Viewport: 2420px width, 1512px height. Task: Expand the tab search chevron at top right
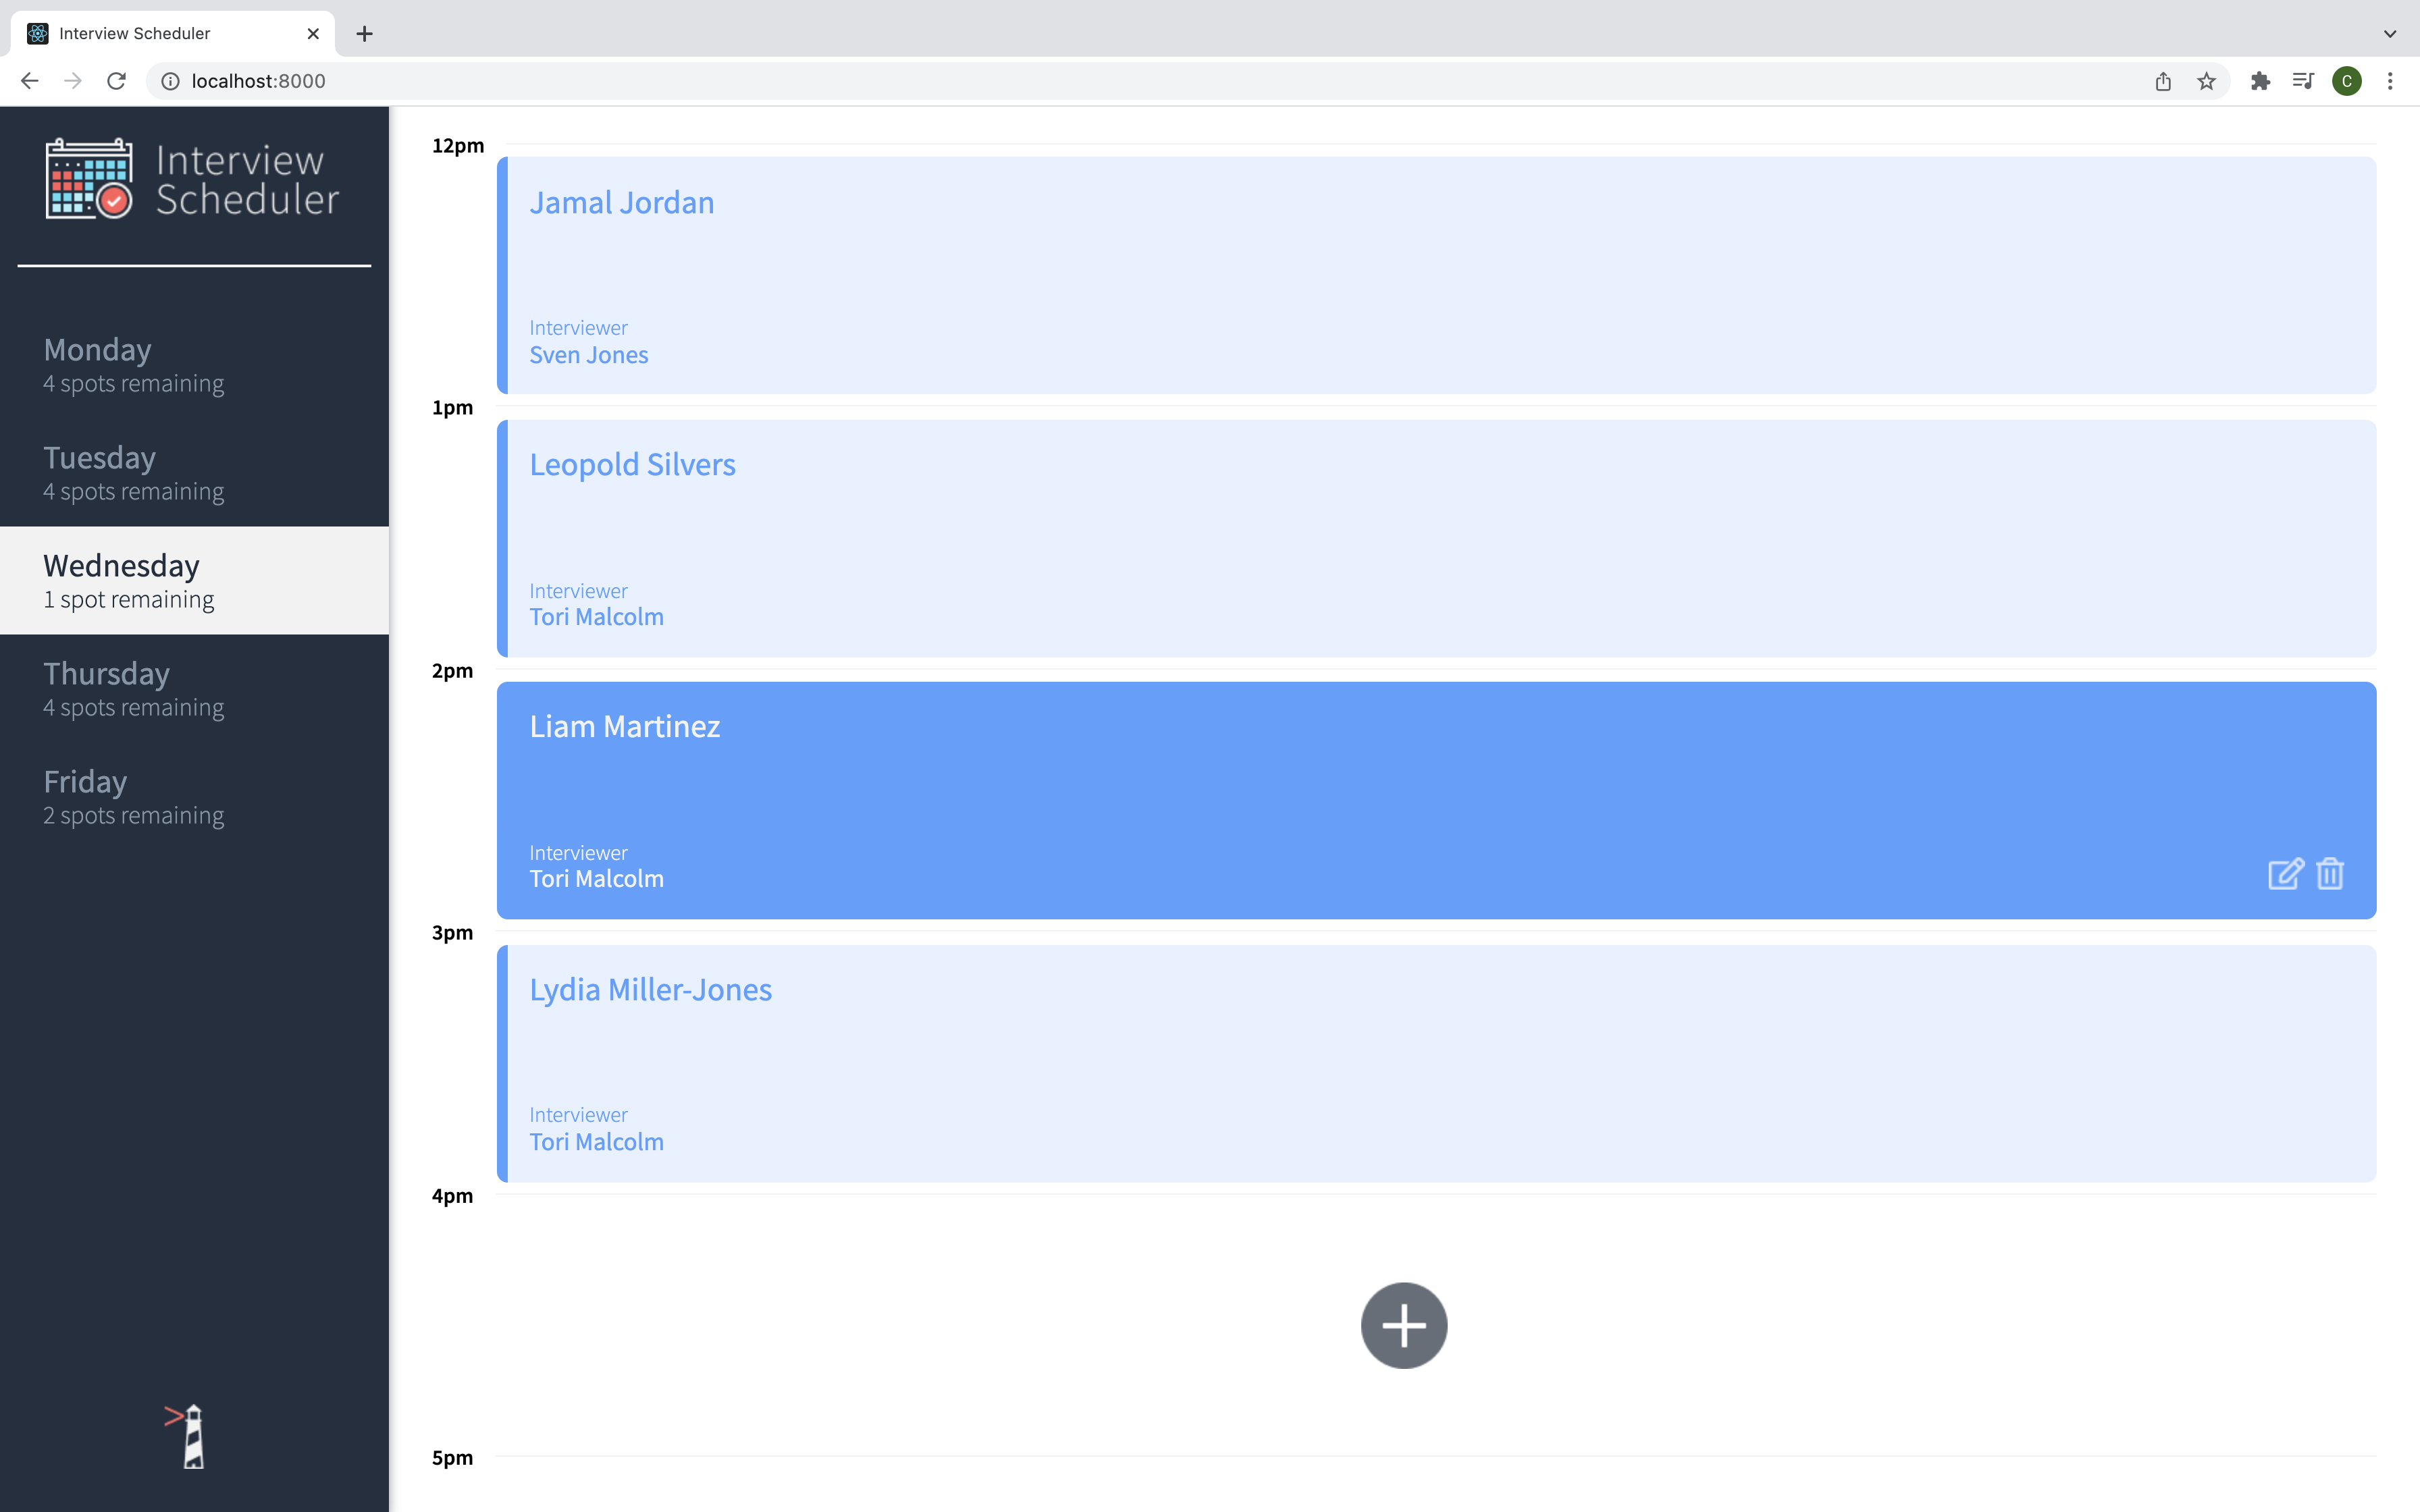(x=2390, y=33)
